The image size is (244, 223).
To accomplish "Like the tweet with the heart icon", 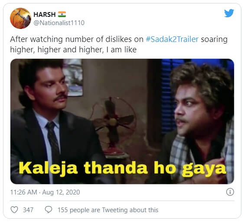I will tap(14, 210).
